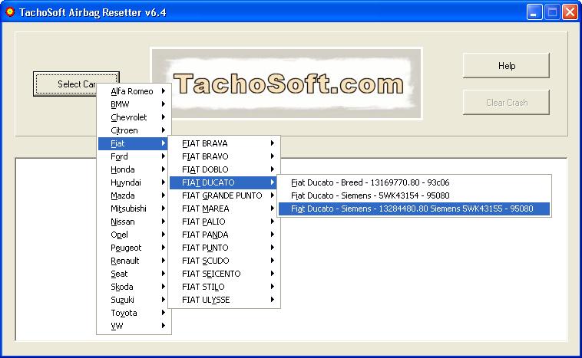Choose FIAT STILO model entry
Image resolution: width=582 pixels, height=358 pixels.
pyautogui.click(x=224, y=287)
